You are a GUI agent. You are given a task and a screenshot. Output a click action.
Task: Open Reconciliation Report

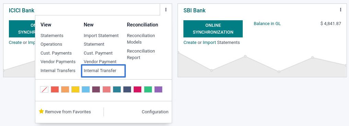[141, 54]
